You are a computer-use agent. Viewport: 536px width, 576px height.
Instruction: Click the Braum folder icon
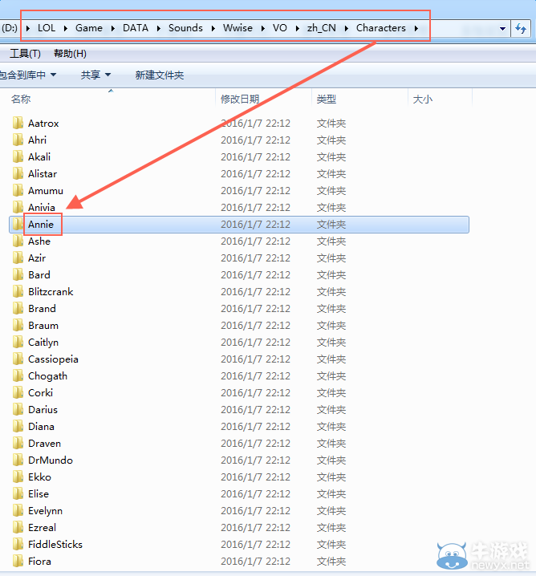18,326
